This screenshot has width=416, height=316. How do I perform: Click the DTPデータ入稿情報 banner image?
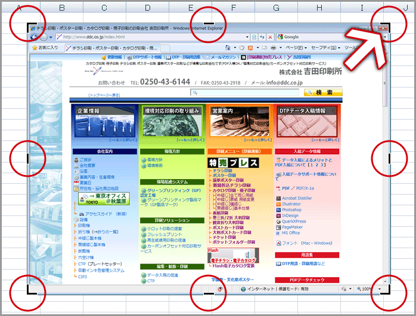point(307,122)
